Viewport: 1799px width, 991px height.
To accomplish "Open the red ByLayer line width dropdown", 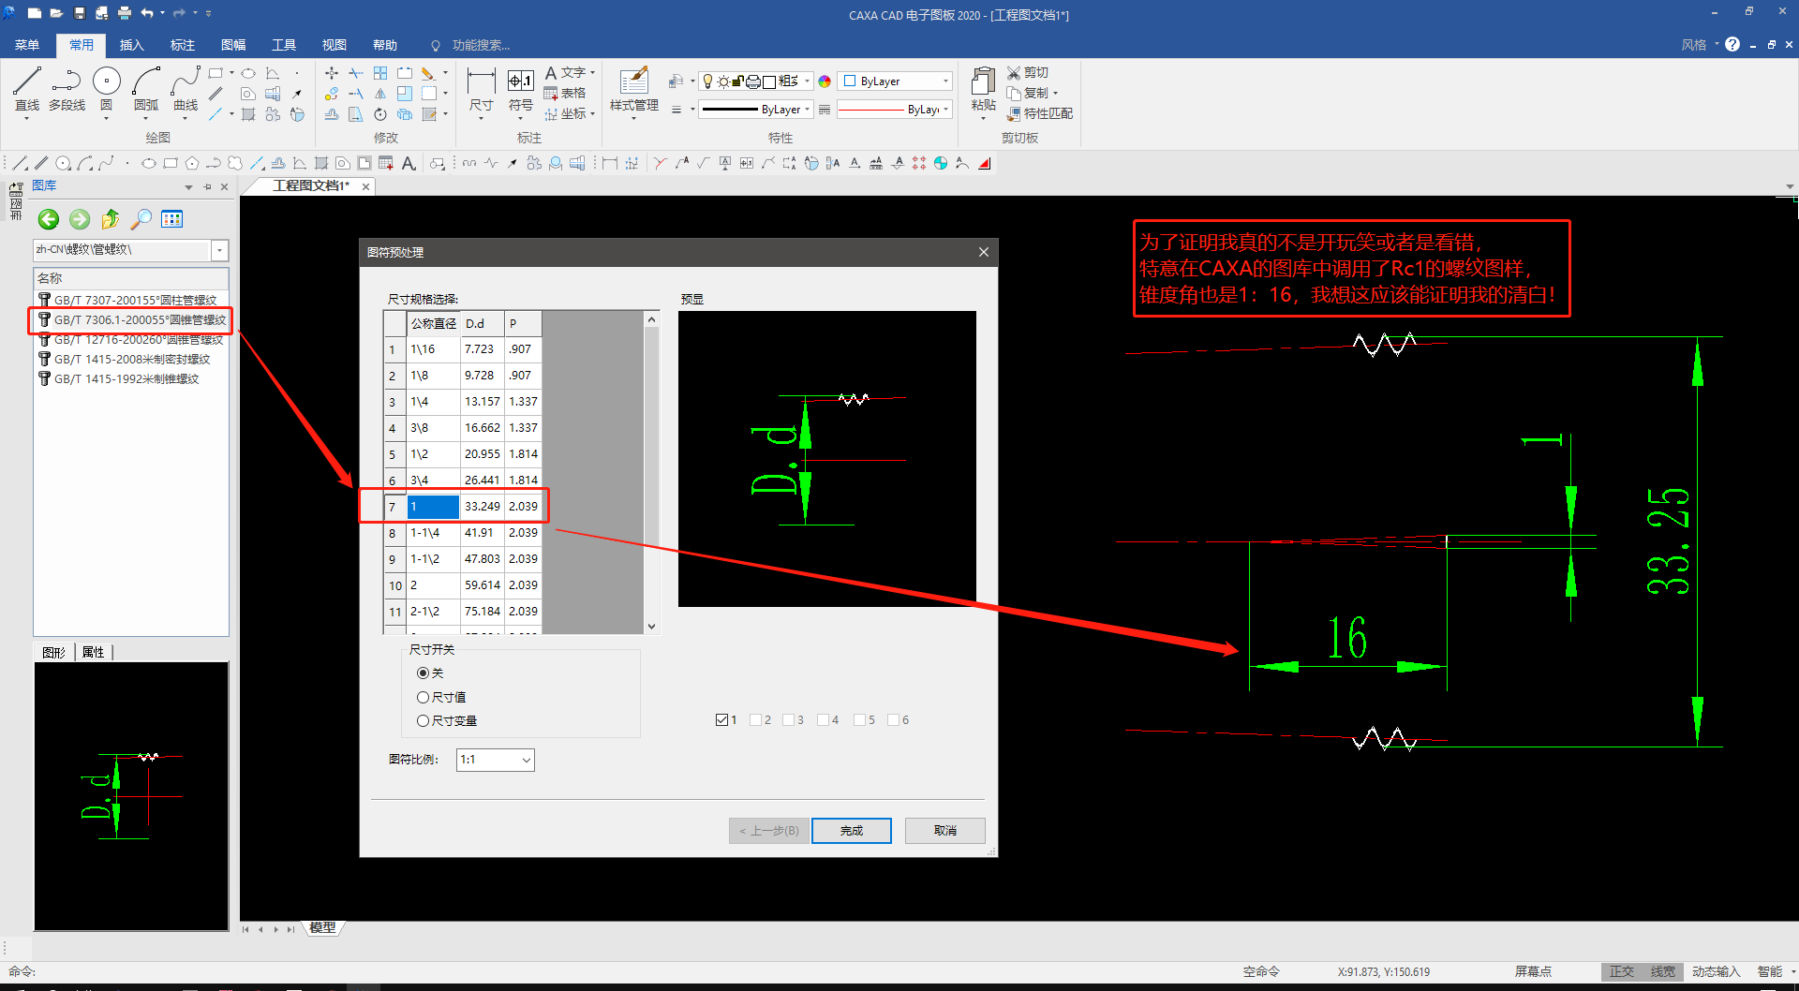I will 894,110.
